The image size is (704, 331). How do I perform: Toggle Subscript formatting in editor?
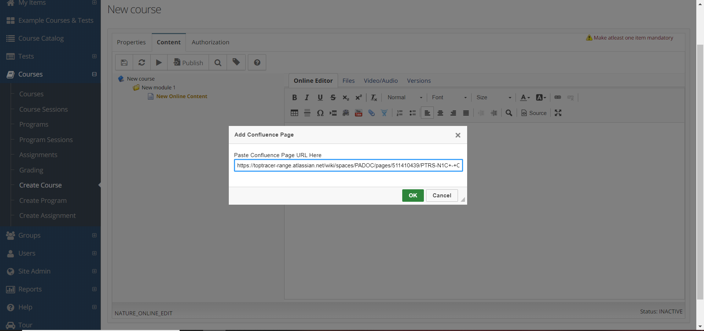pyautogui.click(x=346, y=97)
